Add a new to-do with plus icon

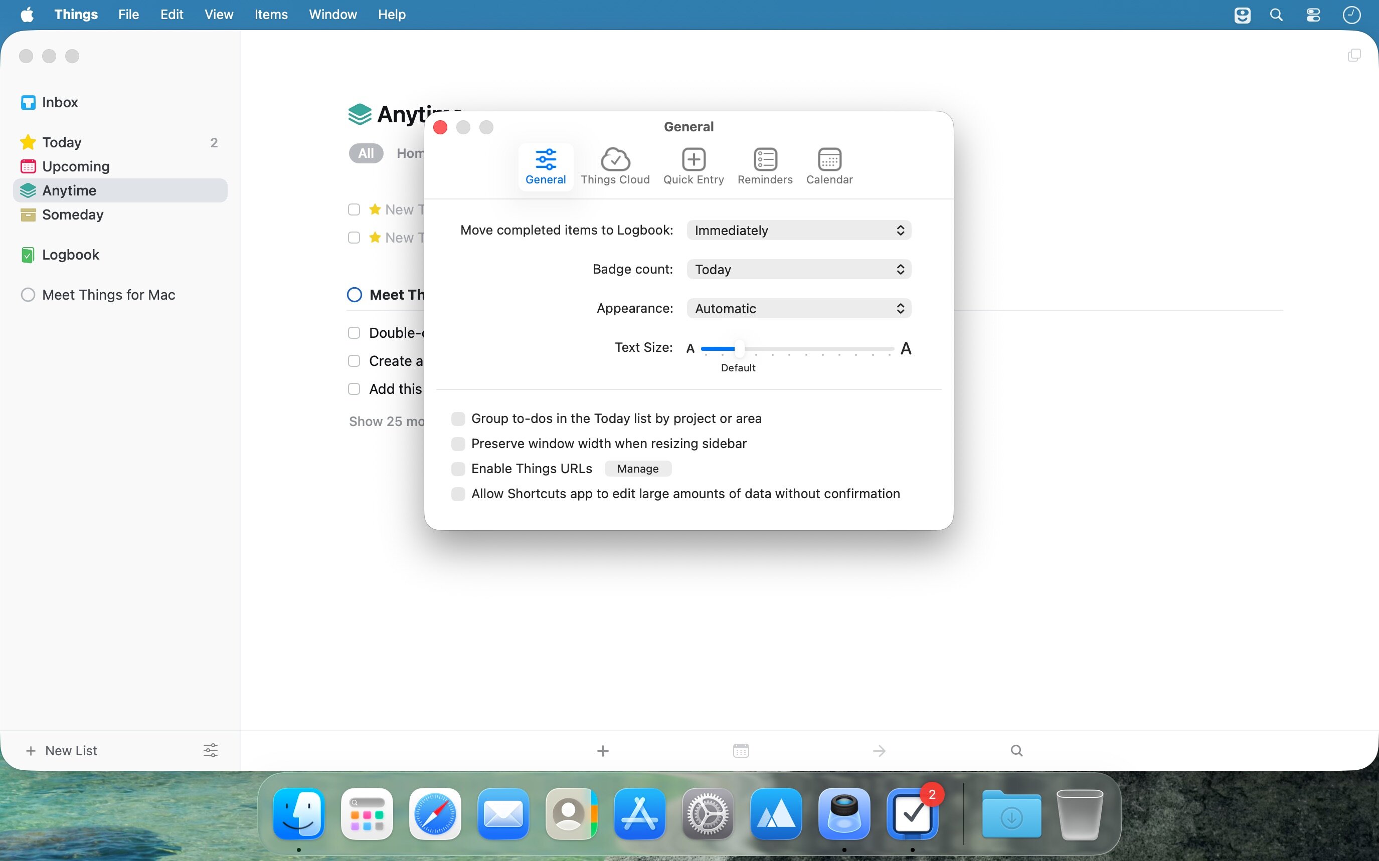(x=603, y=751)
